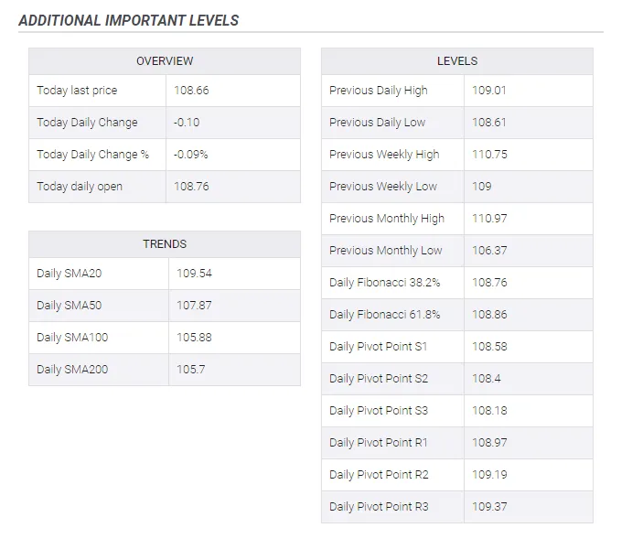632x560 pixels.
Task: Click the Daily Fibonacci 38.2% label
Action: coord(384,283)
